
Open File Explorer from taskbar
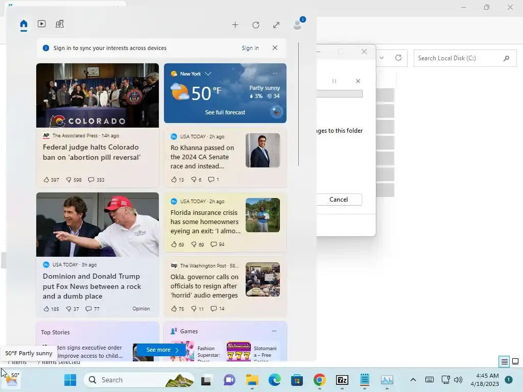[x=252, y=380]
